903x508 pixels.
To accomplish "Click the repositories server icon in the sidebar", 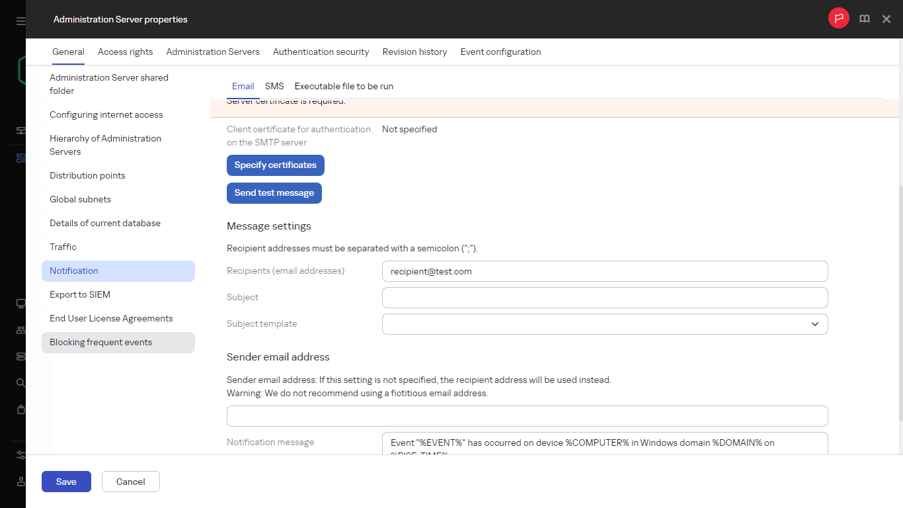I will click(20, 356).
